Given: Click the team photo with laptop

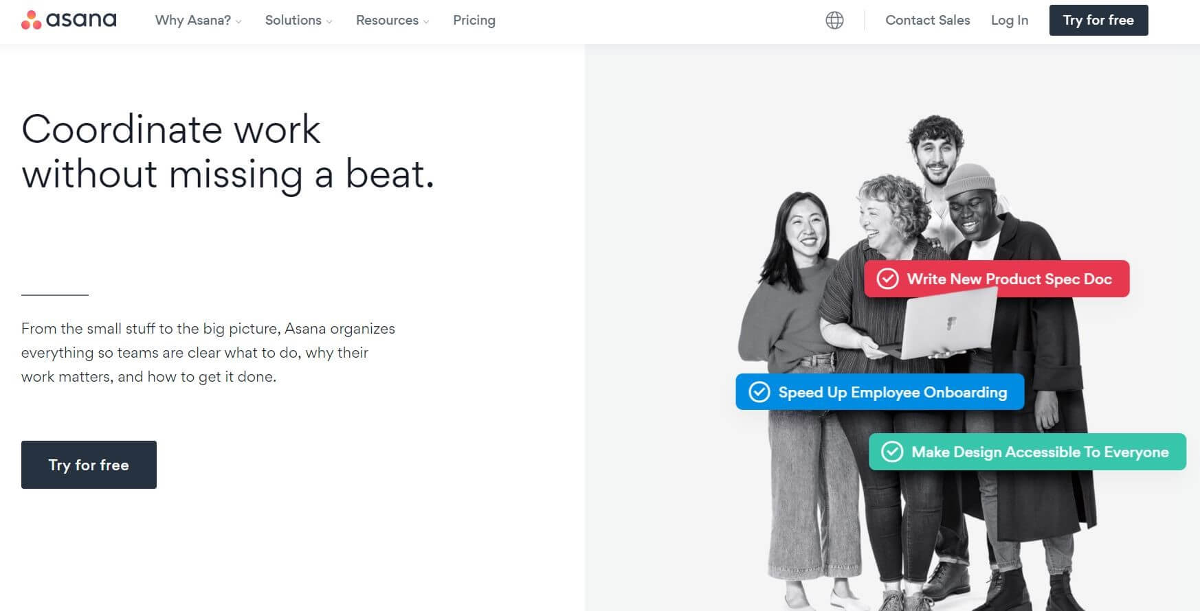Looking at the screenshot, I should click(x=918, y=362).
